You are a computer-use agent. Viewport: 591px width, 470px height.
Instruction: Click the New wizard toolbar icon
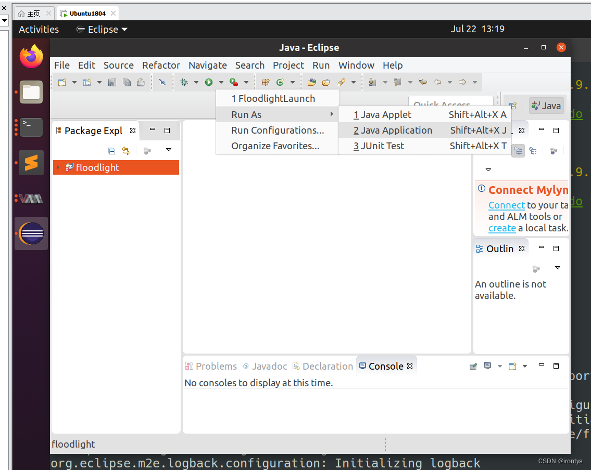62,82
